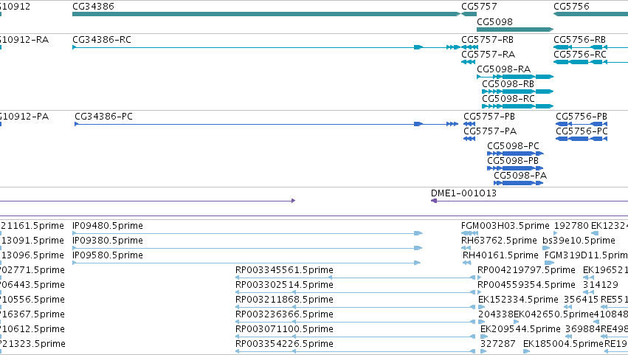Image resolution: width=628 pixels, height=355 pixels.
Task: Click the EK042650.5prime label
Action: [553, 314]
